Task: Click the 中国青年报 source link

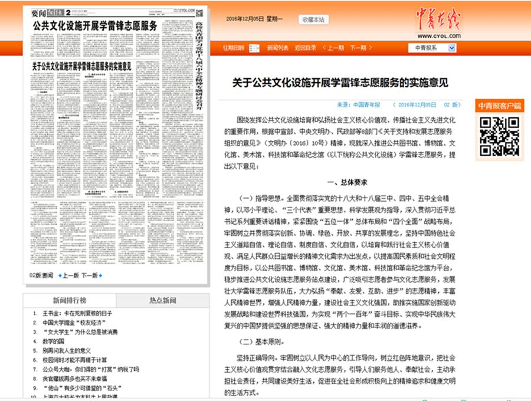Action: pos(367,105)
